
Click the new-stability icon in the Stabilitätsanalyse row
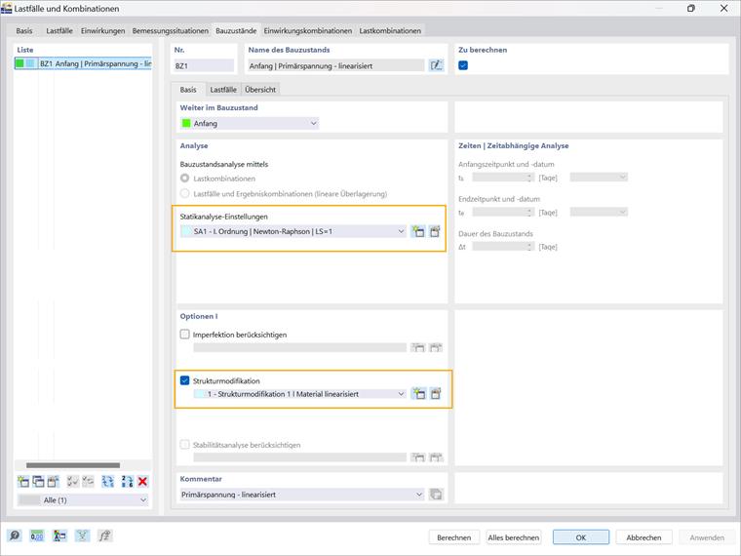[x=417, y=457]
